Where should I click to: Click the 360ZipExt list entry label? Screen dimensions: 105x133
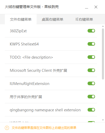pyautogui.click(x=18, y=31)
